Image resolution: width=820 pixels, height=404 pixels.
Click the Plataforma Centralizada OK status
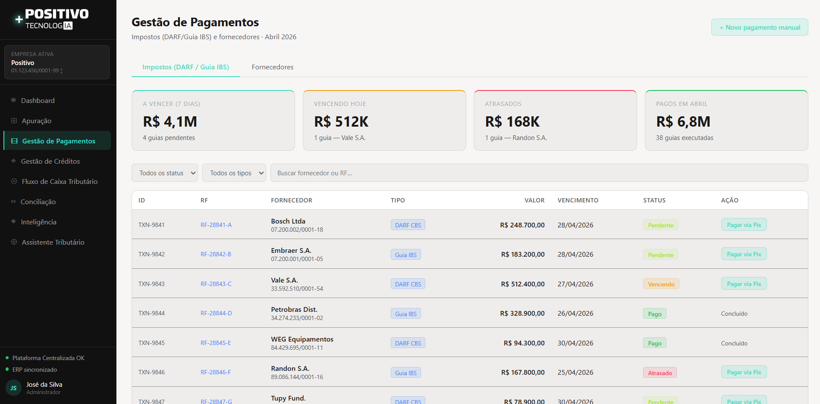(x=45, y=358)
